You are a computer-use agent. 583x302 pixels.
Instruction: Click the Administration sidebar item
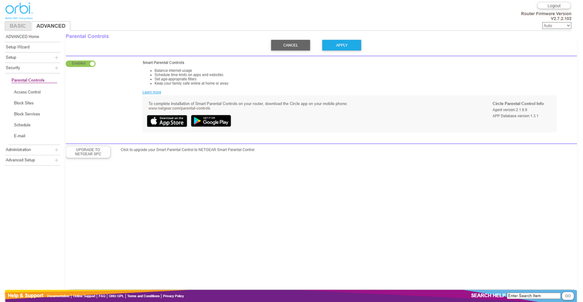[18, 150]
